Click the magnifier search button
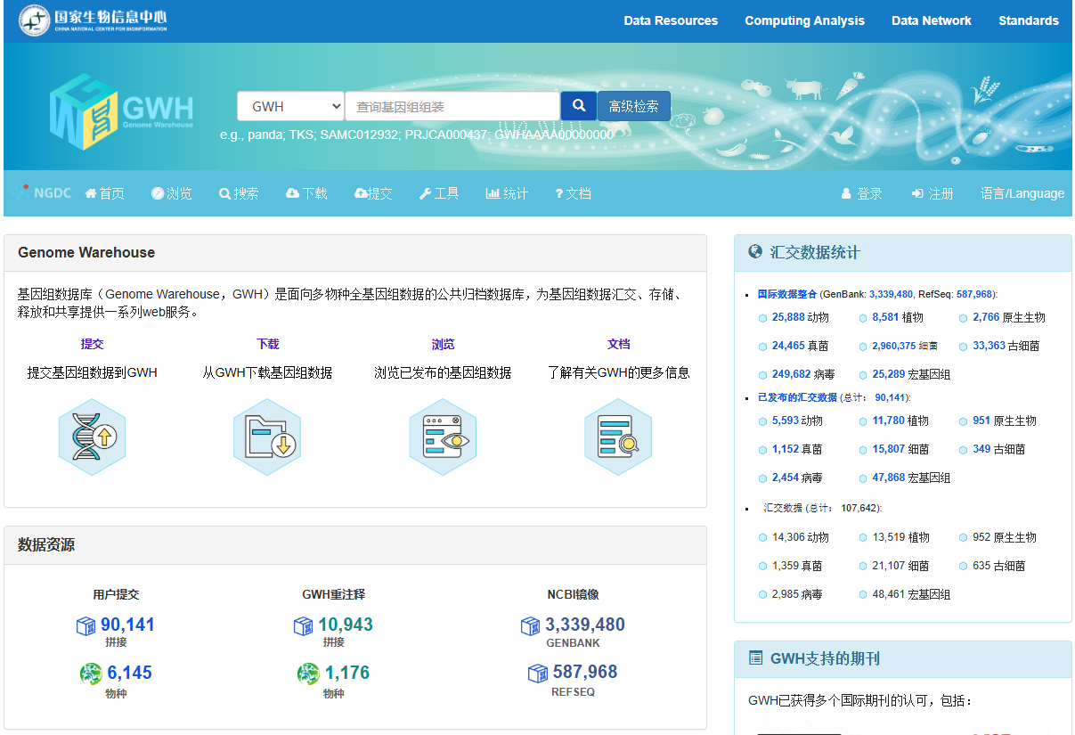 coord(579,106)
